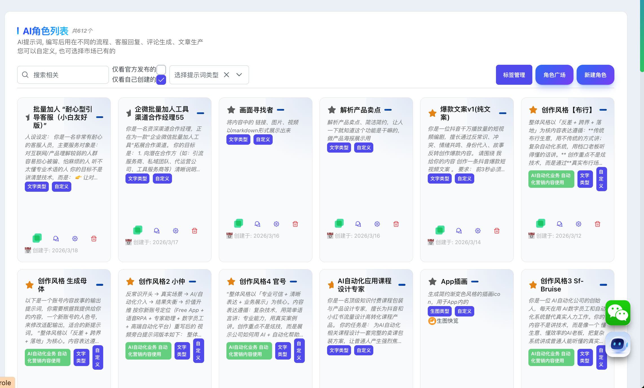This screenshot has width=644, height=388.
Task: Open the robot assistant floating icon
Action: tap(618, 344)
